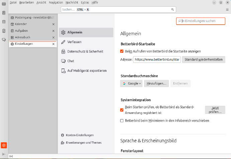Toggle default application check at startup
The height and width of the screenshot is (159, 231).
tap(122, 110)
